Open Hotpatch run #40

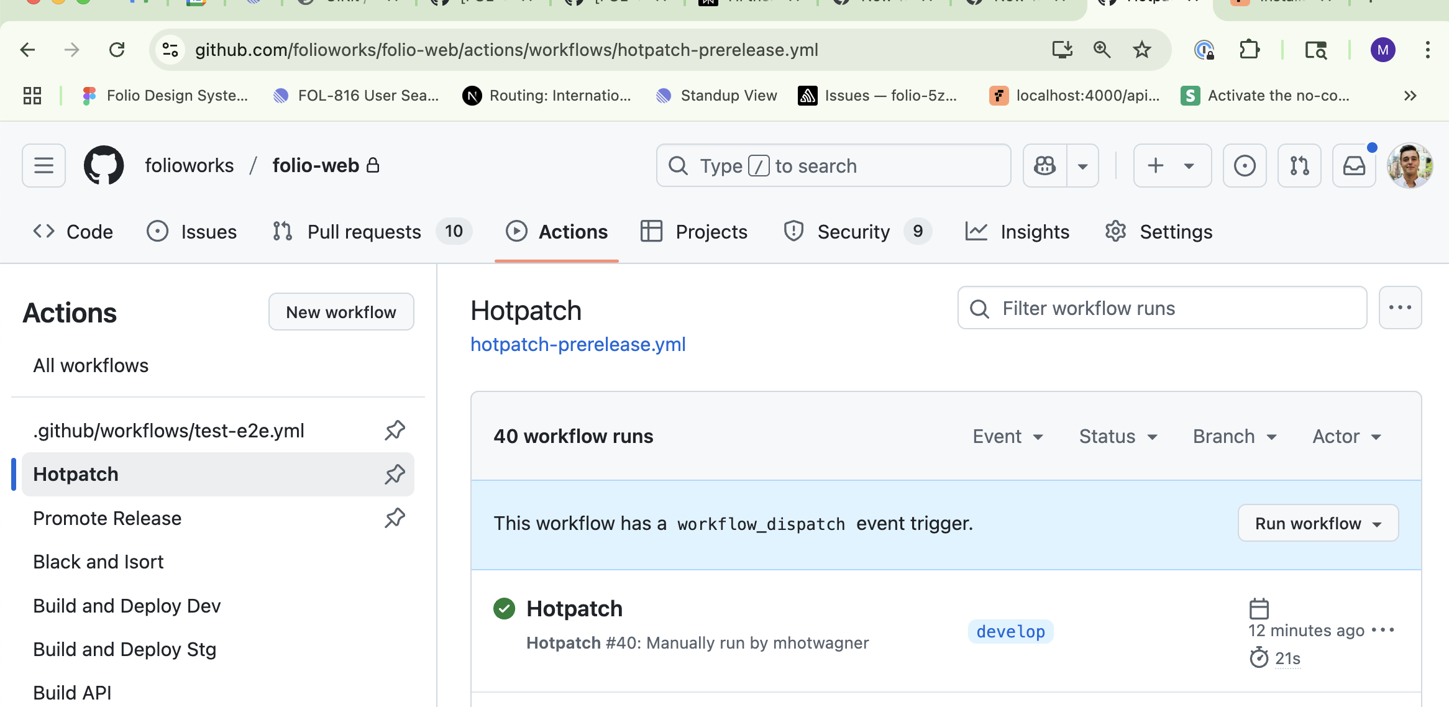coord(574,609)
